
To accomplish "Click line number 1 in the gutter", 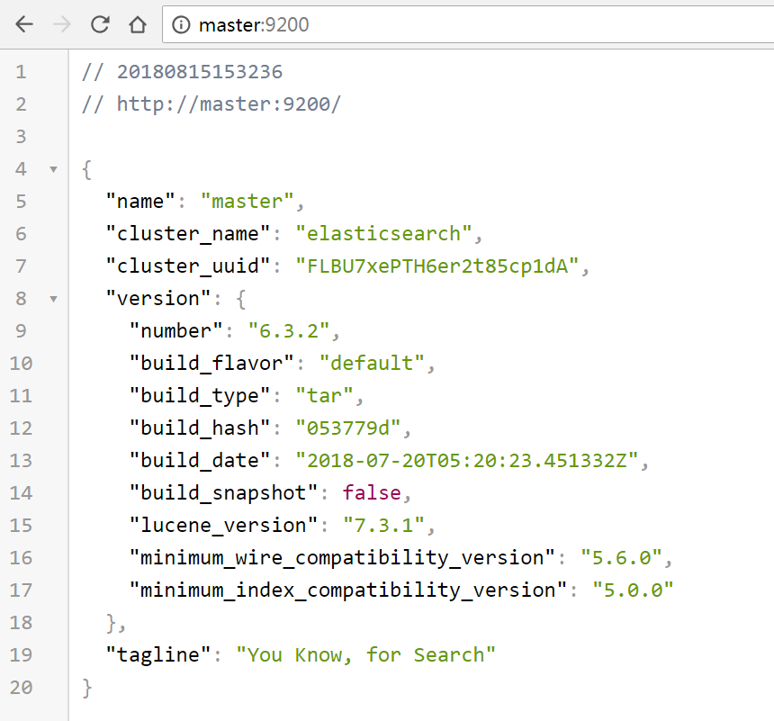I will click(x=21, y=72).
